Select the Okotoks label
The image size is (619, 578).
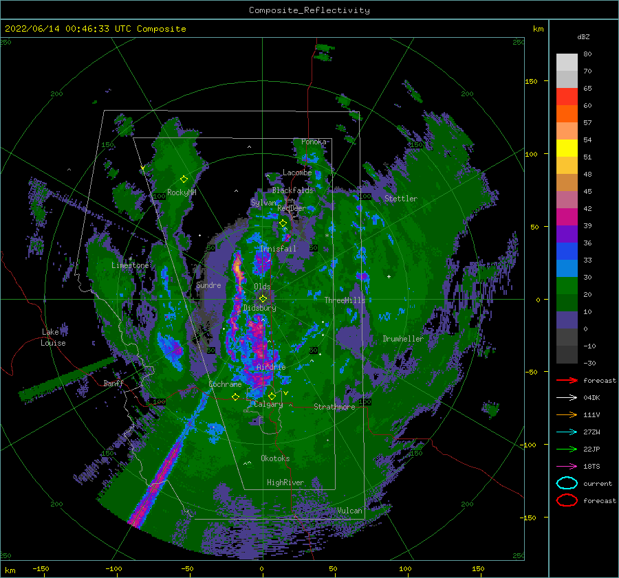[275, 458]
